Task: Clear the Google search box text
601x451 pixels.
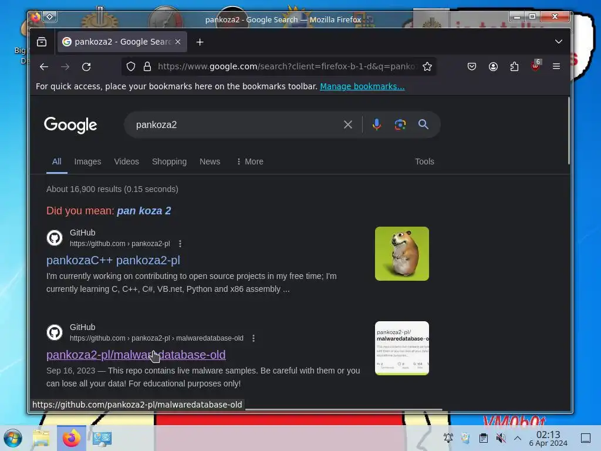Action: [x=348, y=124]
